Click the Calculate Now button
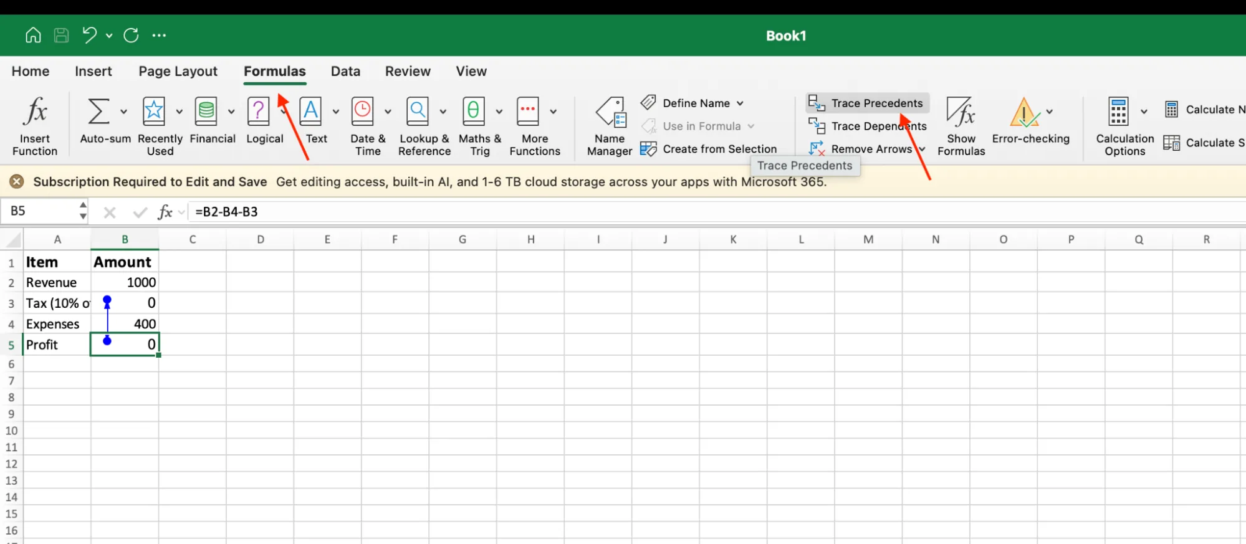 1204,110
